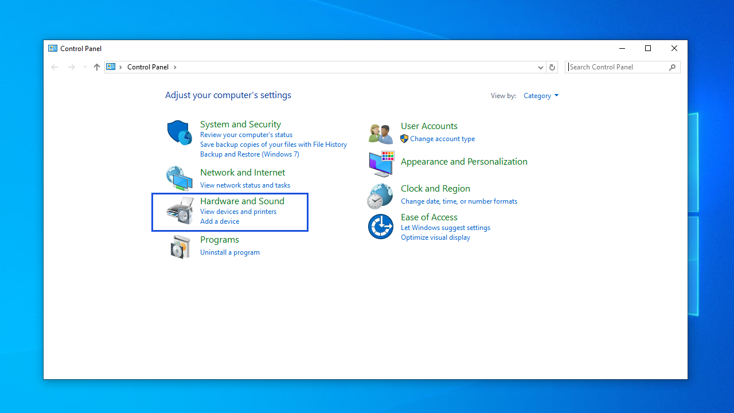Viewport: 734px width, 413px height.
Task: Click Optimize visual display link
Action: point(435,237)
